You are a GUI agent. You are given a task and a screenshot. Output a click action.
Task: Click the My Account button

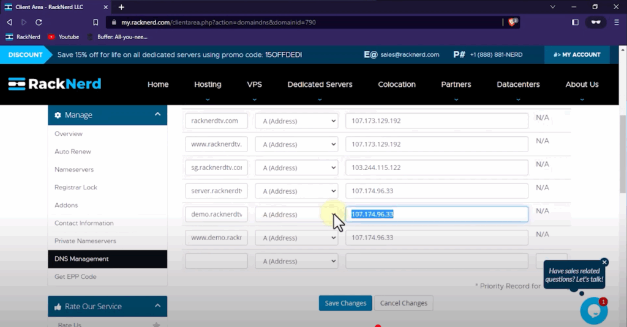pos(577,54)
